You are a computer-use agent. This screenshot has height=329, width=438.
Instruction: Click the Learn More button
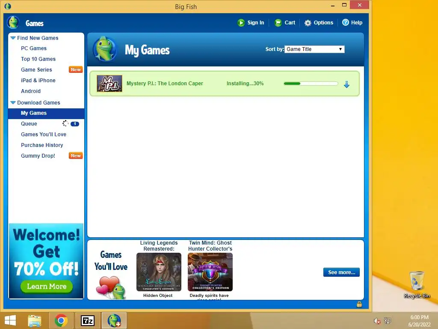tap(46, 287)
